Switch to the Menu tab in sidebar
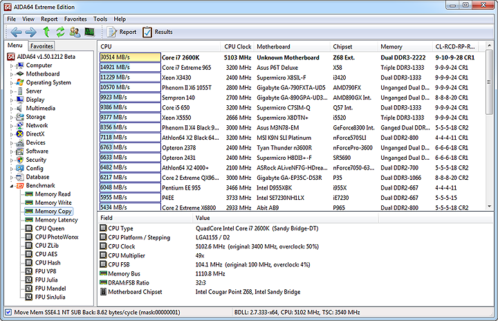This screenshot has width=498, height=321. tap(15, 45)
